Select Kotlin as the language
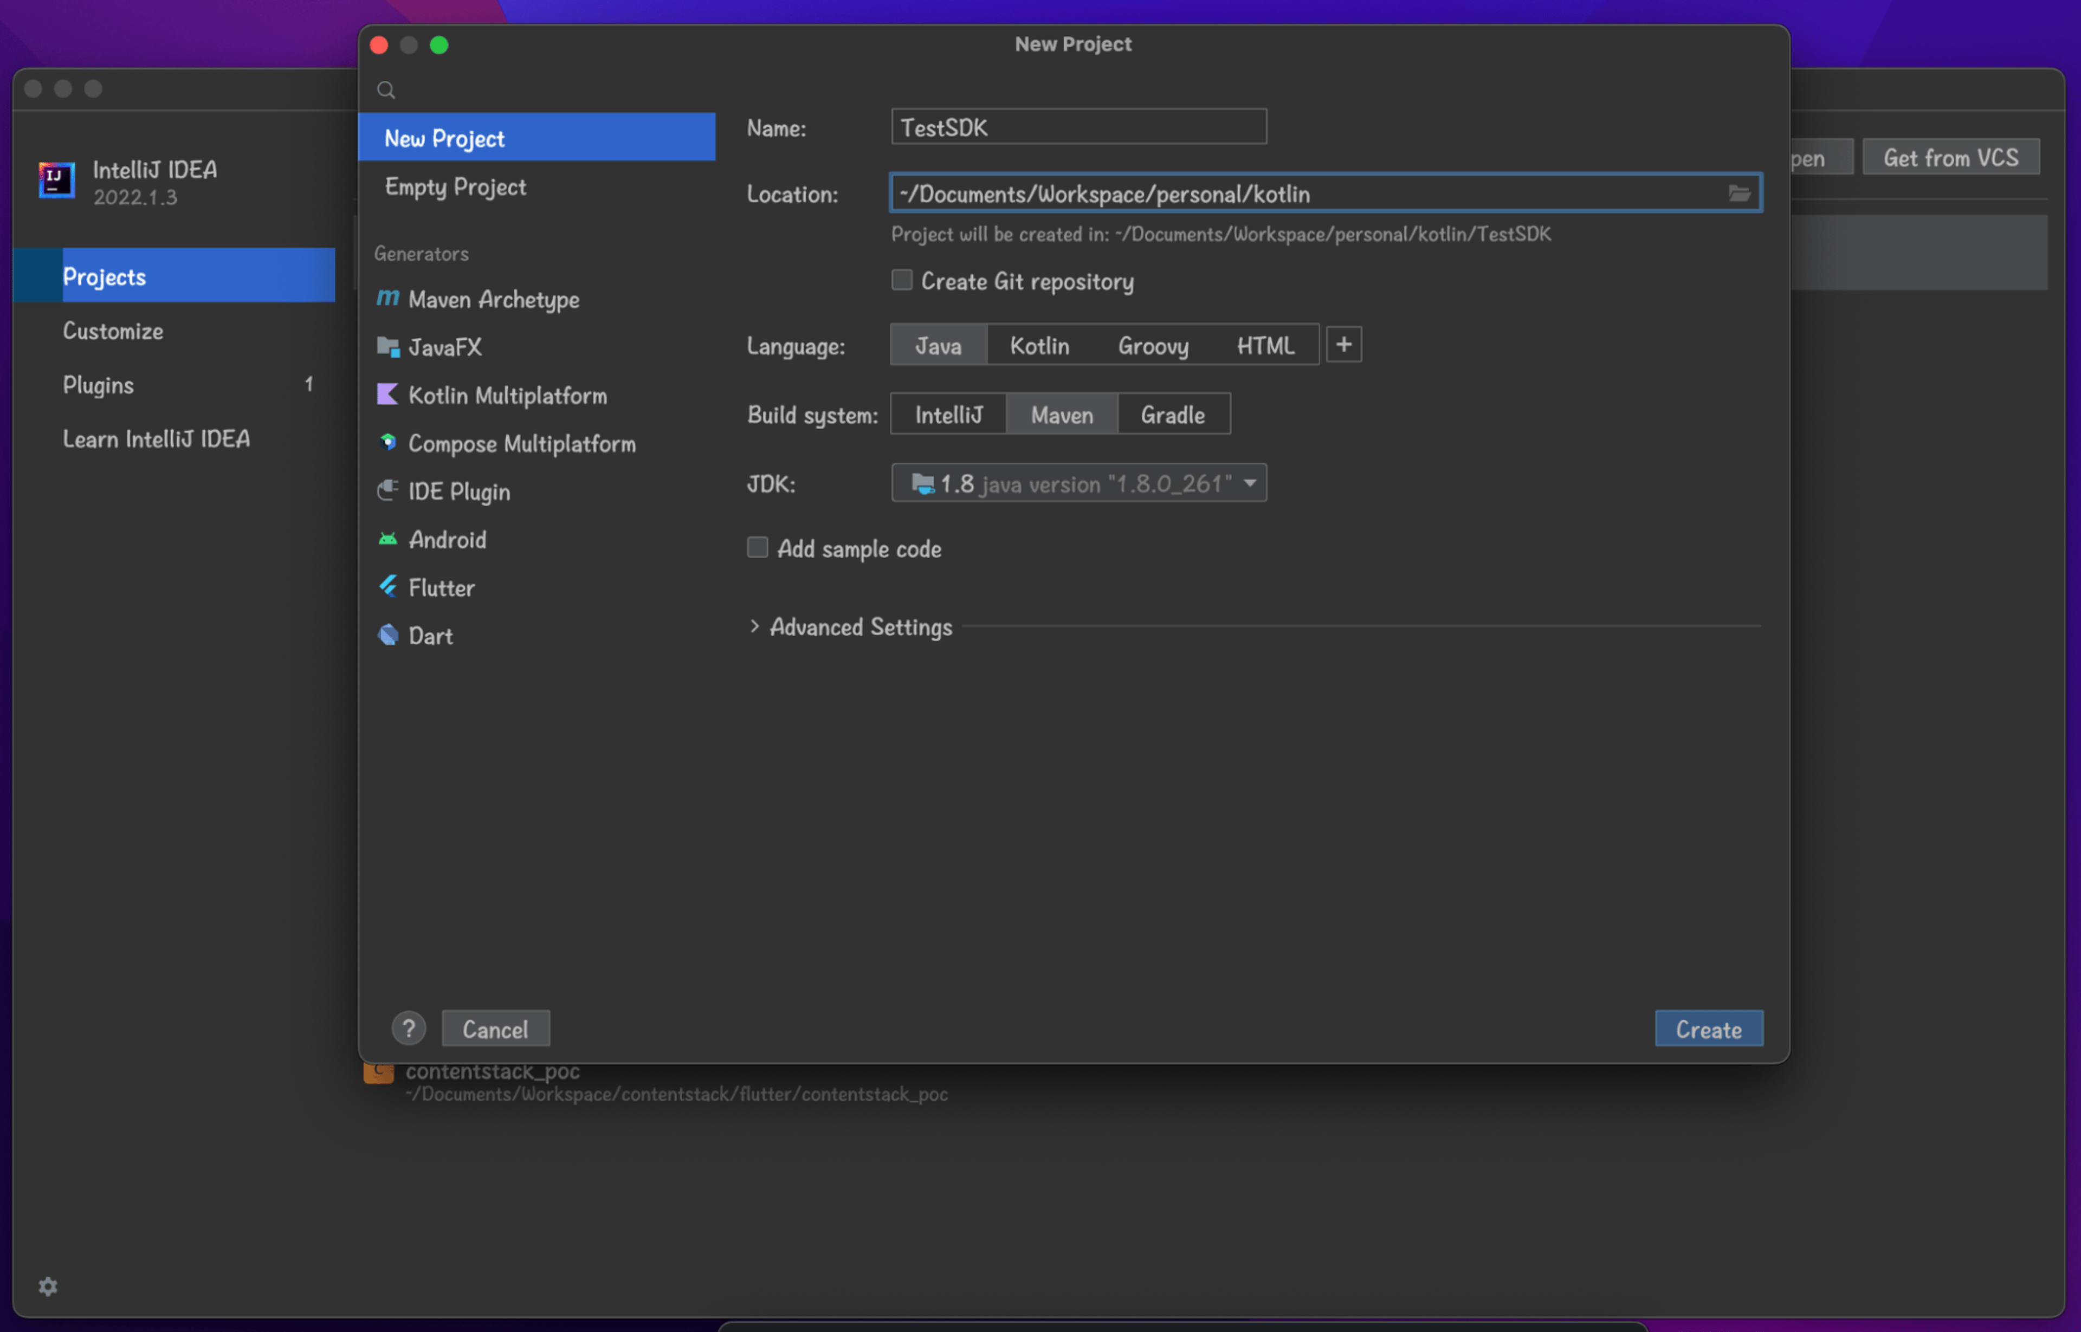2081x1332 pixels. click(1039, 345)
